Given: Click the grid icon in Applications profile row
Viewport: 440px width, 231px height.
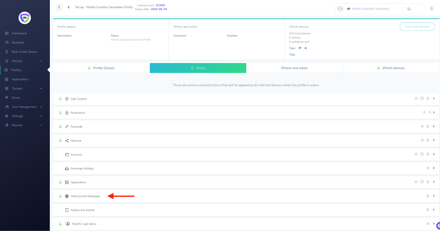Looking at the screenshot, I should 67,182.
